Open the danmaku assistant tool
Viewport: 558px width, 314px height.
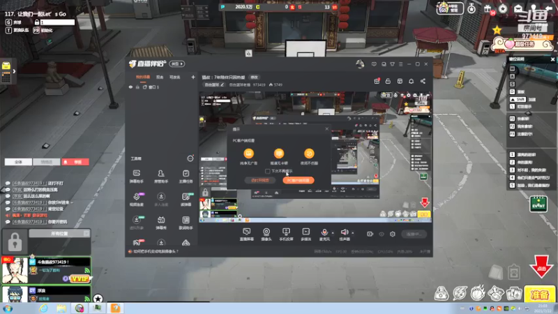pos(136,177)
